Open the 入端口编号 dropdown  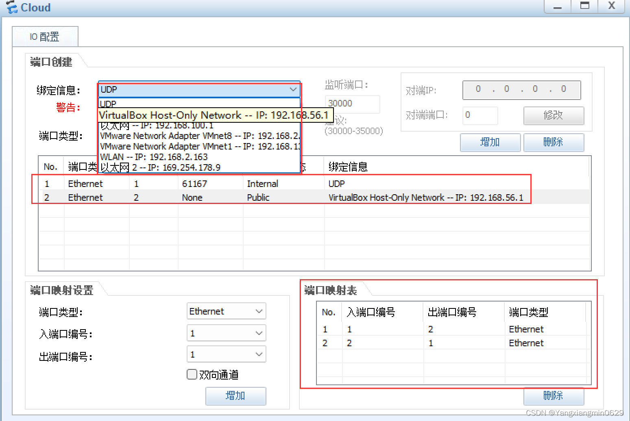[x=226, y=333]
